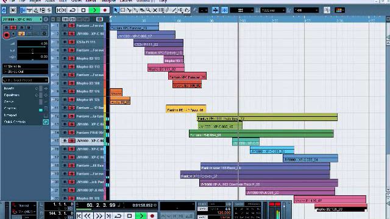Click Fast Forward in the transport panel

tap(99, 216)
